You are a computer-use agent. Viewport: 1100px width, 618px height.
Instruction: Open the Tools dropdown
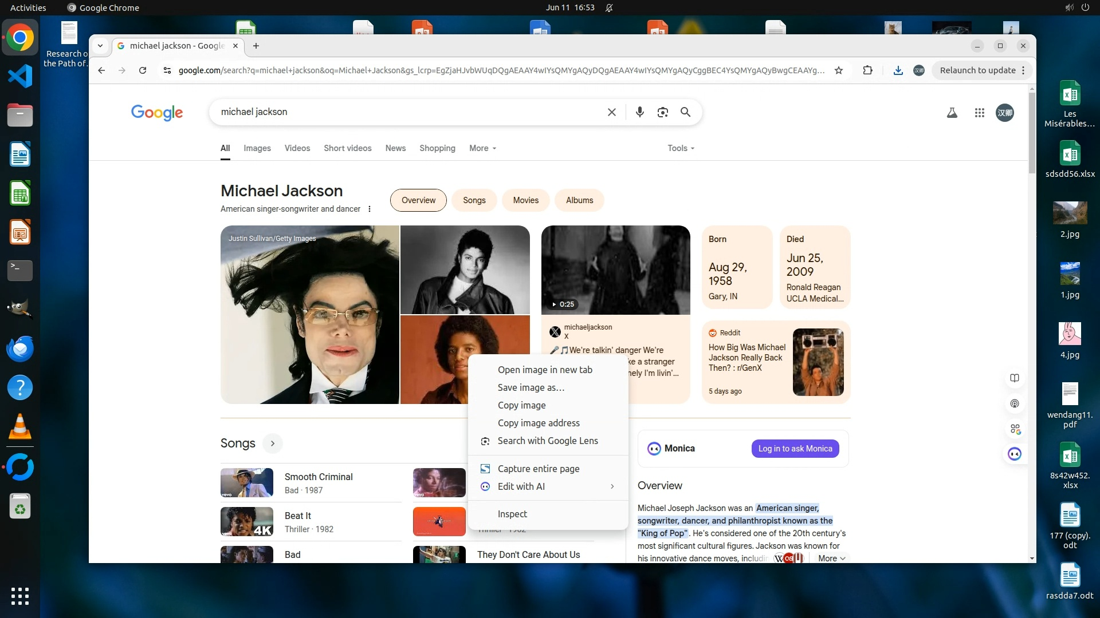681,148
